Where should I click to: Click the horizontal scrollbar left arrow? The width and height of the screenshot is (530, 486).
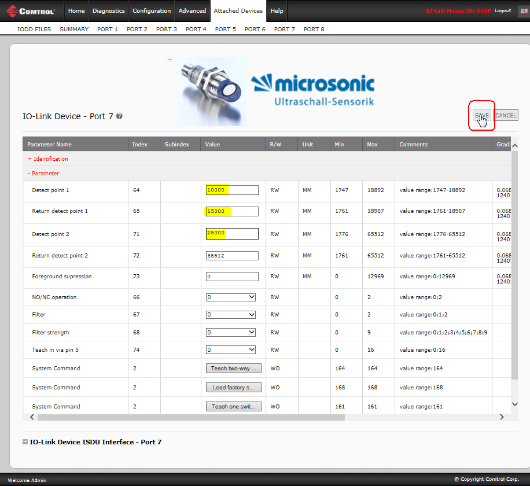point(32,417)
